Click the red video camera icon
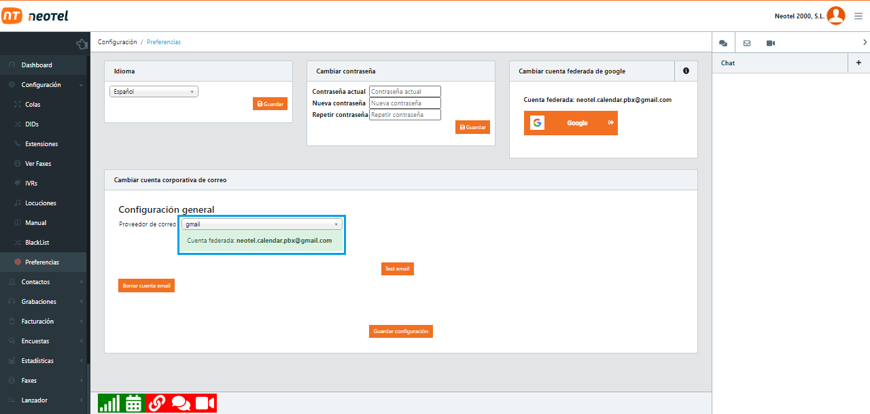This screenshot has width=870, height=414. point(205,403)
